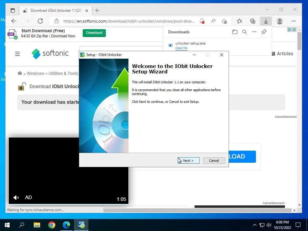The height and width of the screenshot is (231, 308).
Task: Open a new browser tab
Action: tap(97, 11)
